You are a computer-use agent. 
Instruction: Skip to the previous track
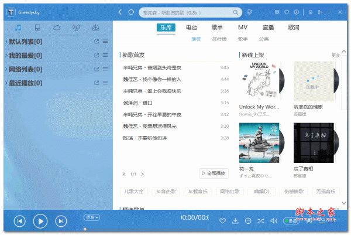click(20, 222)
